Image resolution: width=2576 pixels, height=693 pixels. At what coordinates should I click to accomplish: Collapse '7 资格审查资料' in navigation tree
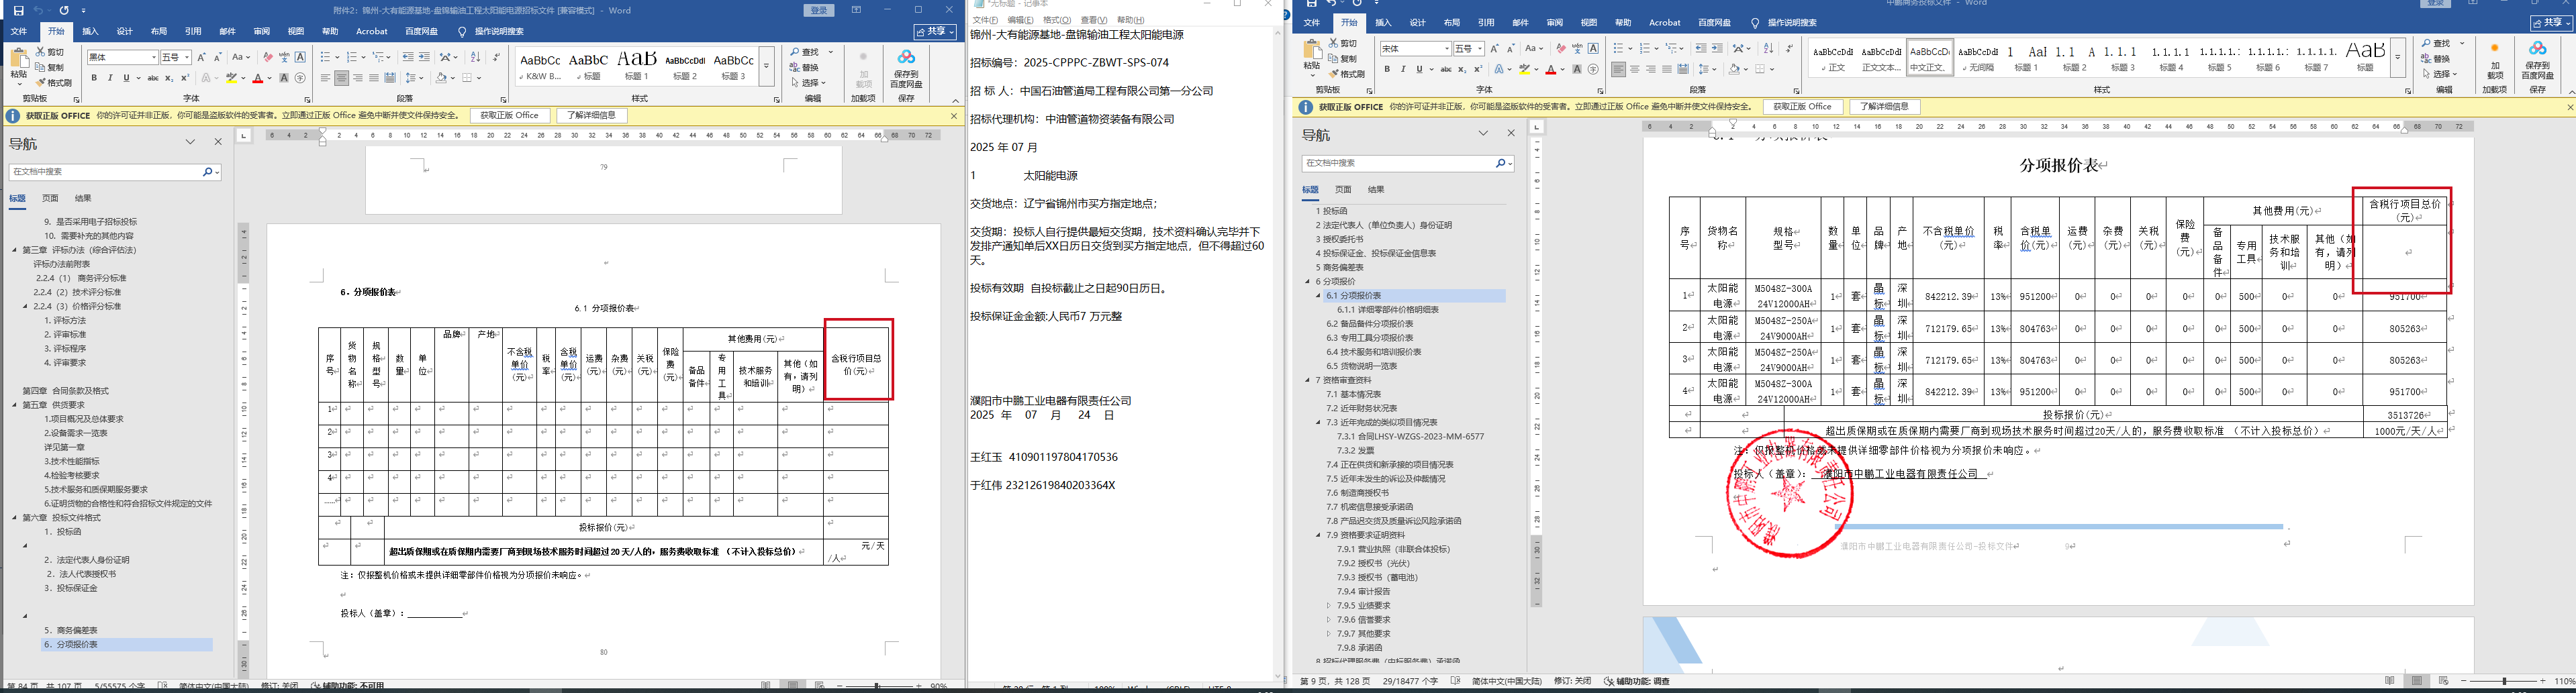(1307, 380)
